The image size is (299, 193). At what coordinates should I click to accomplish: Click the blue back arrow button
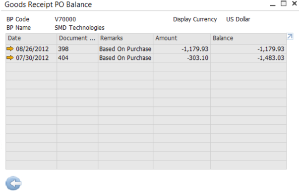[x=13, y=183]
